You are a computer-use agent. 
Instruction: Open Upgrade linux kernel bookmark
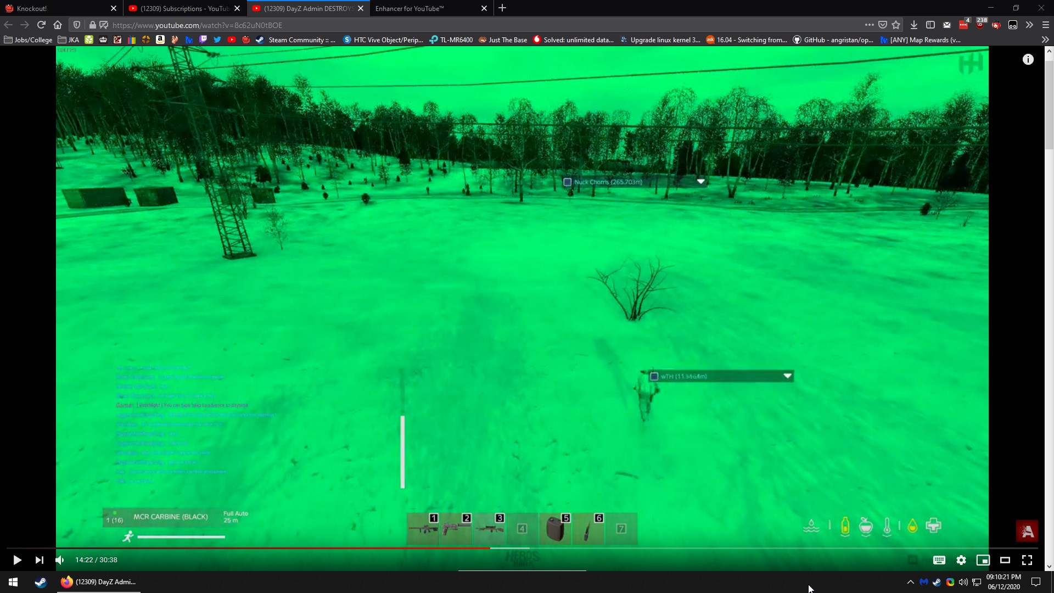(660, 40)
